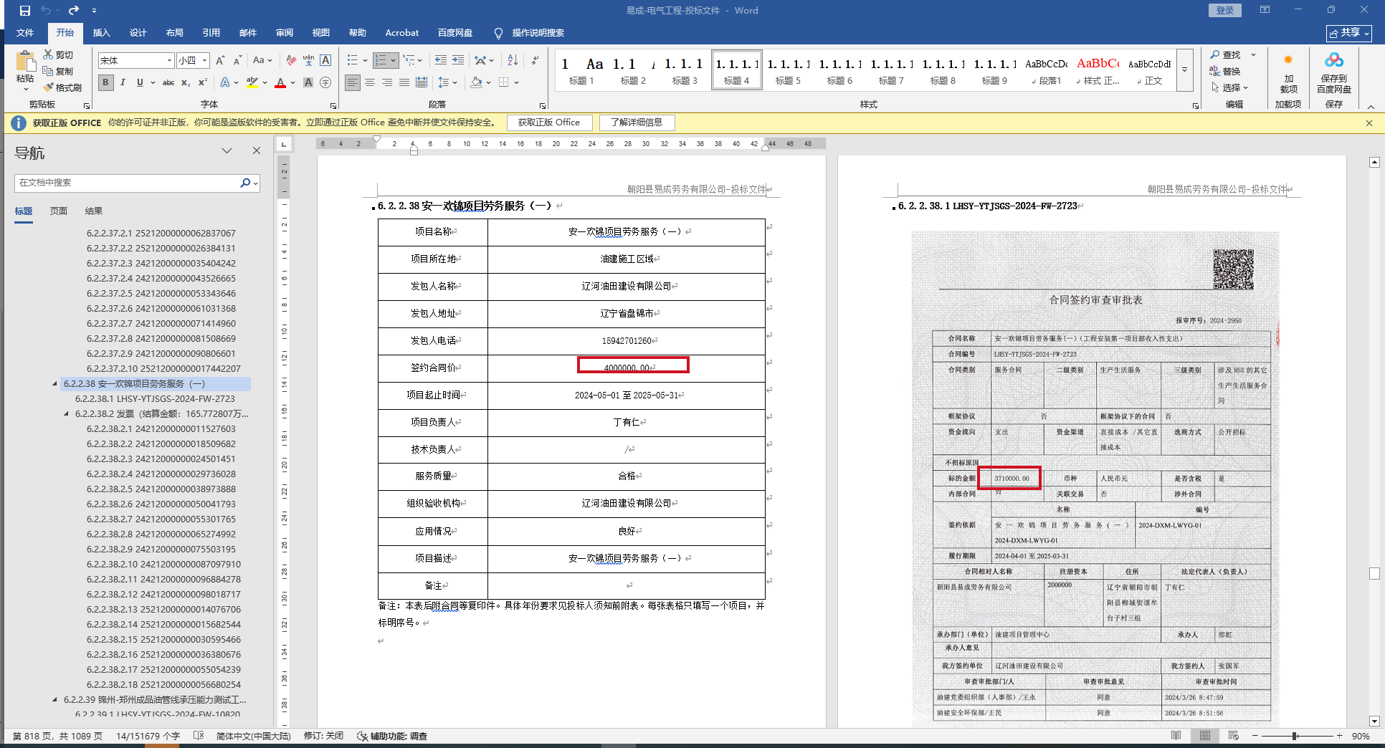Increase the paragraph indent

458,60
